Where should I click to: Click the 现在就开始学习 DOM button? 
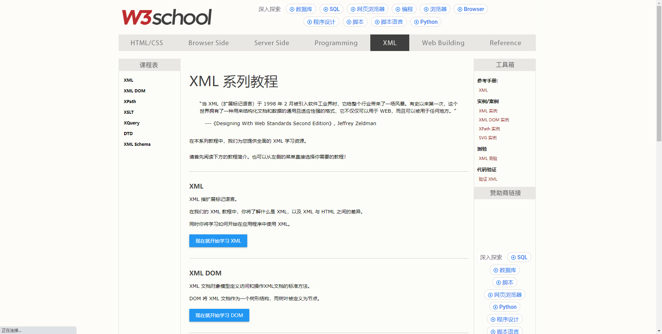[219, 315]
